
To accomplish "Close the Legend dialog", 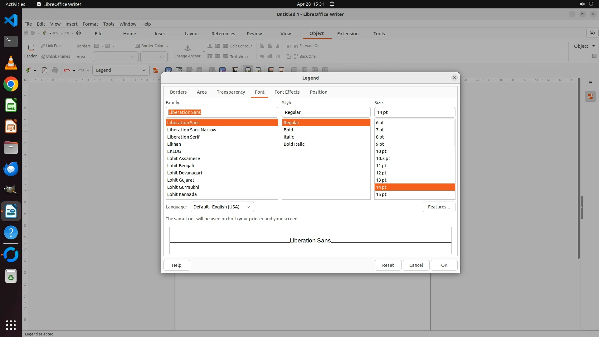I will pos(454,78).
